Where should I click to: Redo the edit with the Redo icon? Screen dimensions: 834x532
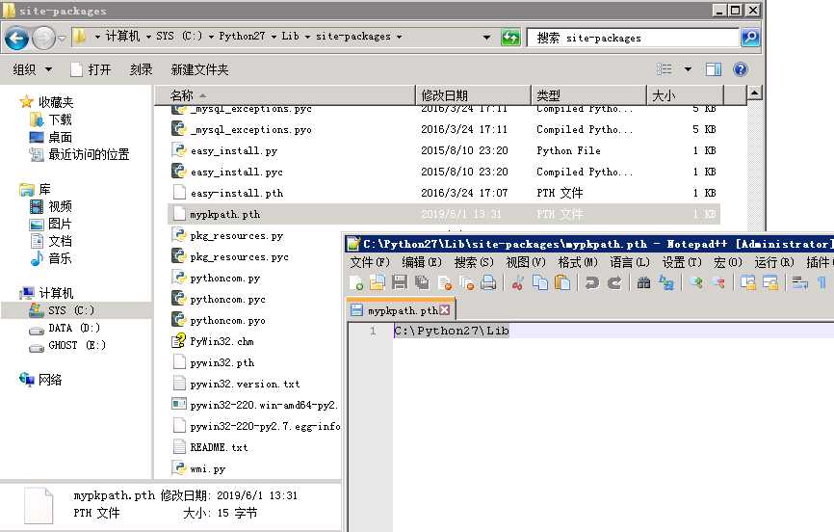click(x=614, y=282)
